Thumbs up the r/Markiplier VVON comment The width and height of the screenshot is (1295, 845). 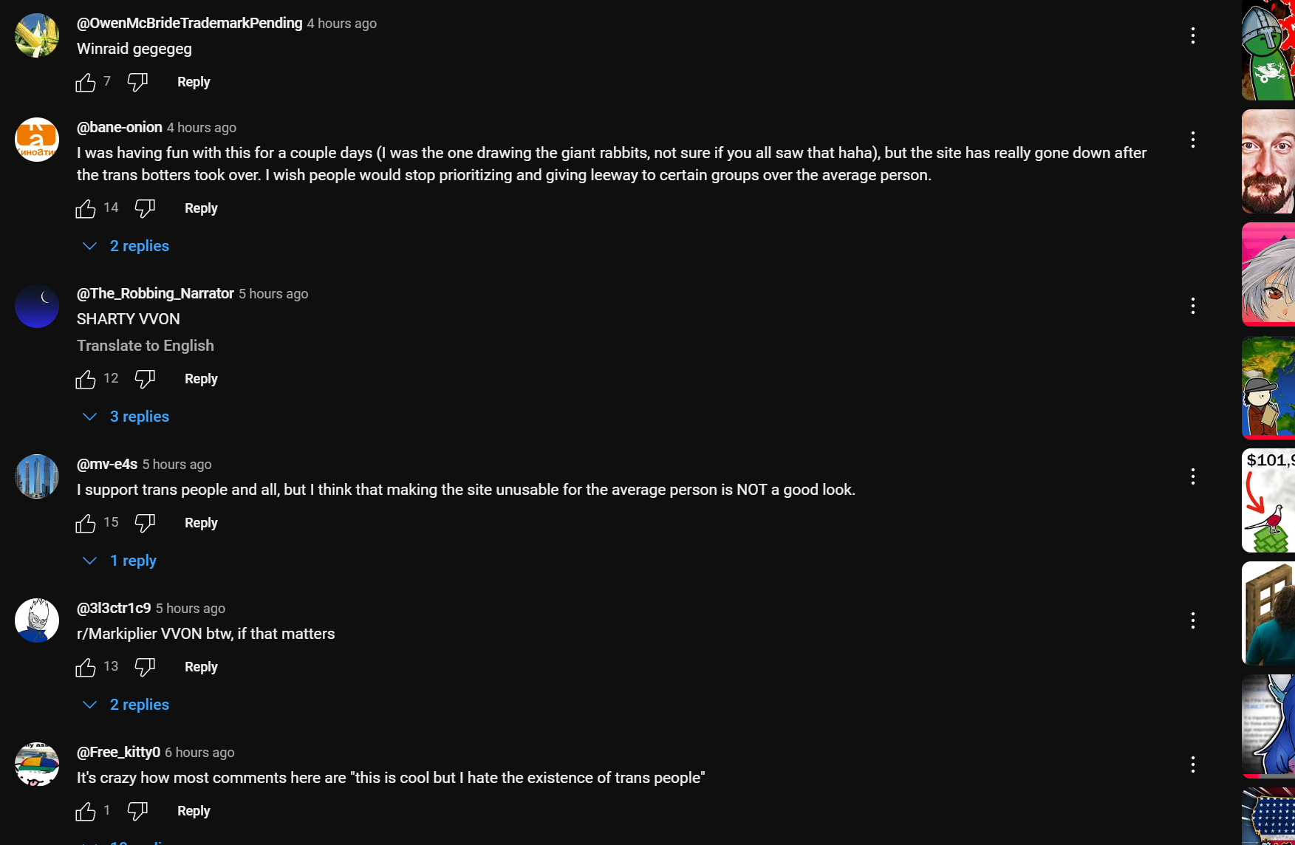(86, 668)
